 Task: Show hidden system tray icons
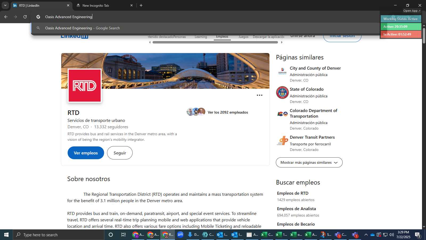(x=366, y=235)
